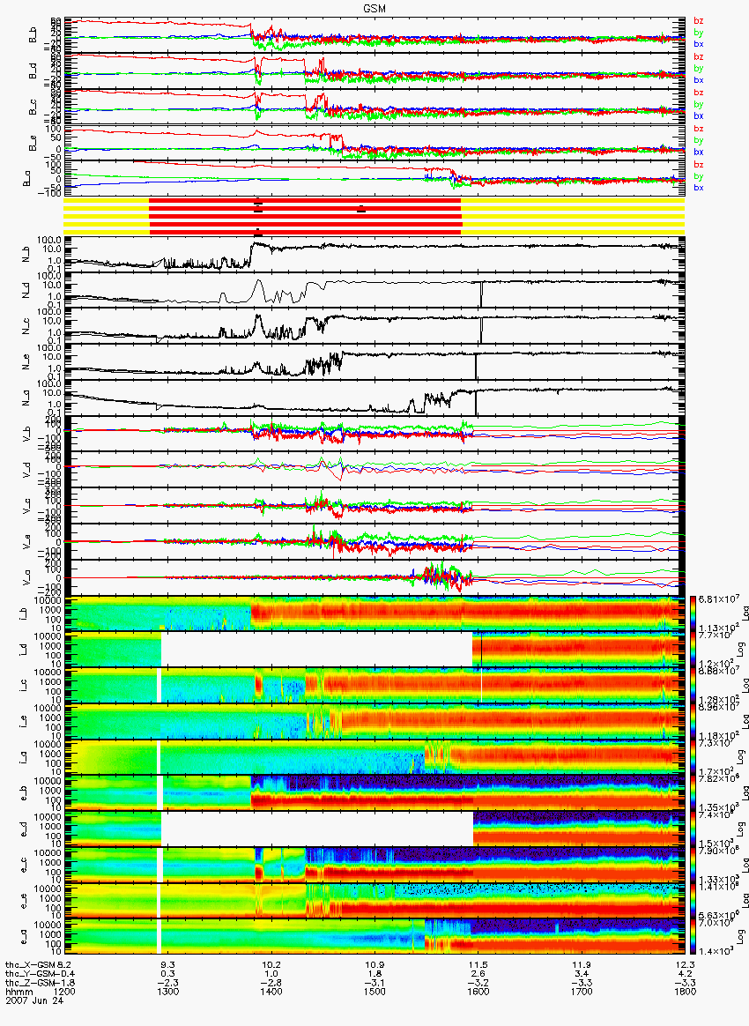This screenshot has height=1026, width=749.
Task: Click the 1400 time tick label
Action: [x=271, y=992]
